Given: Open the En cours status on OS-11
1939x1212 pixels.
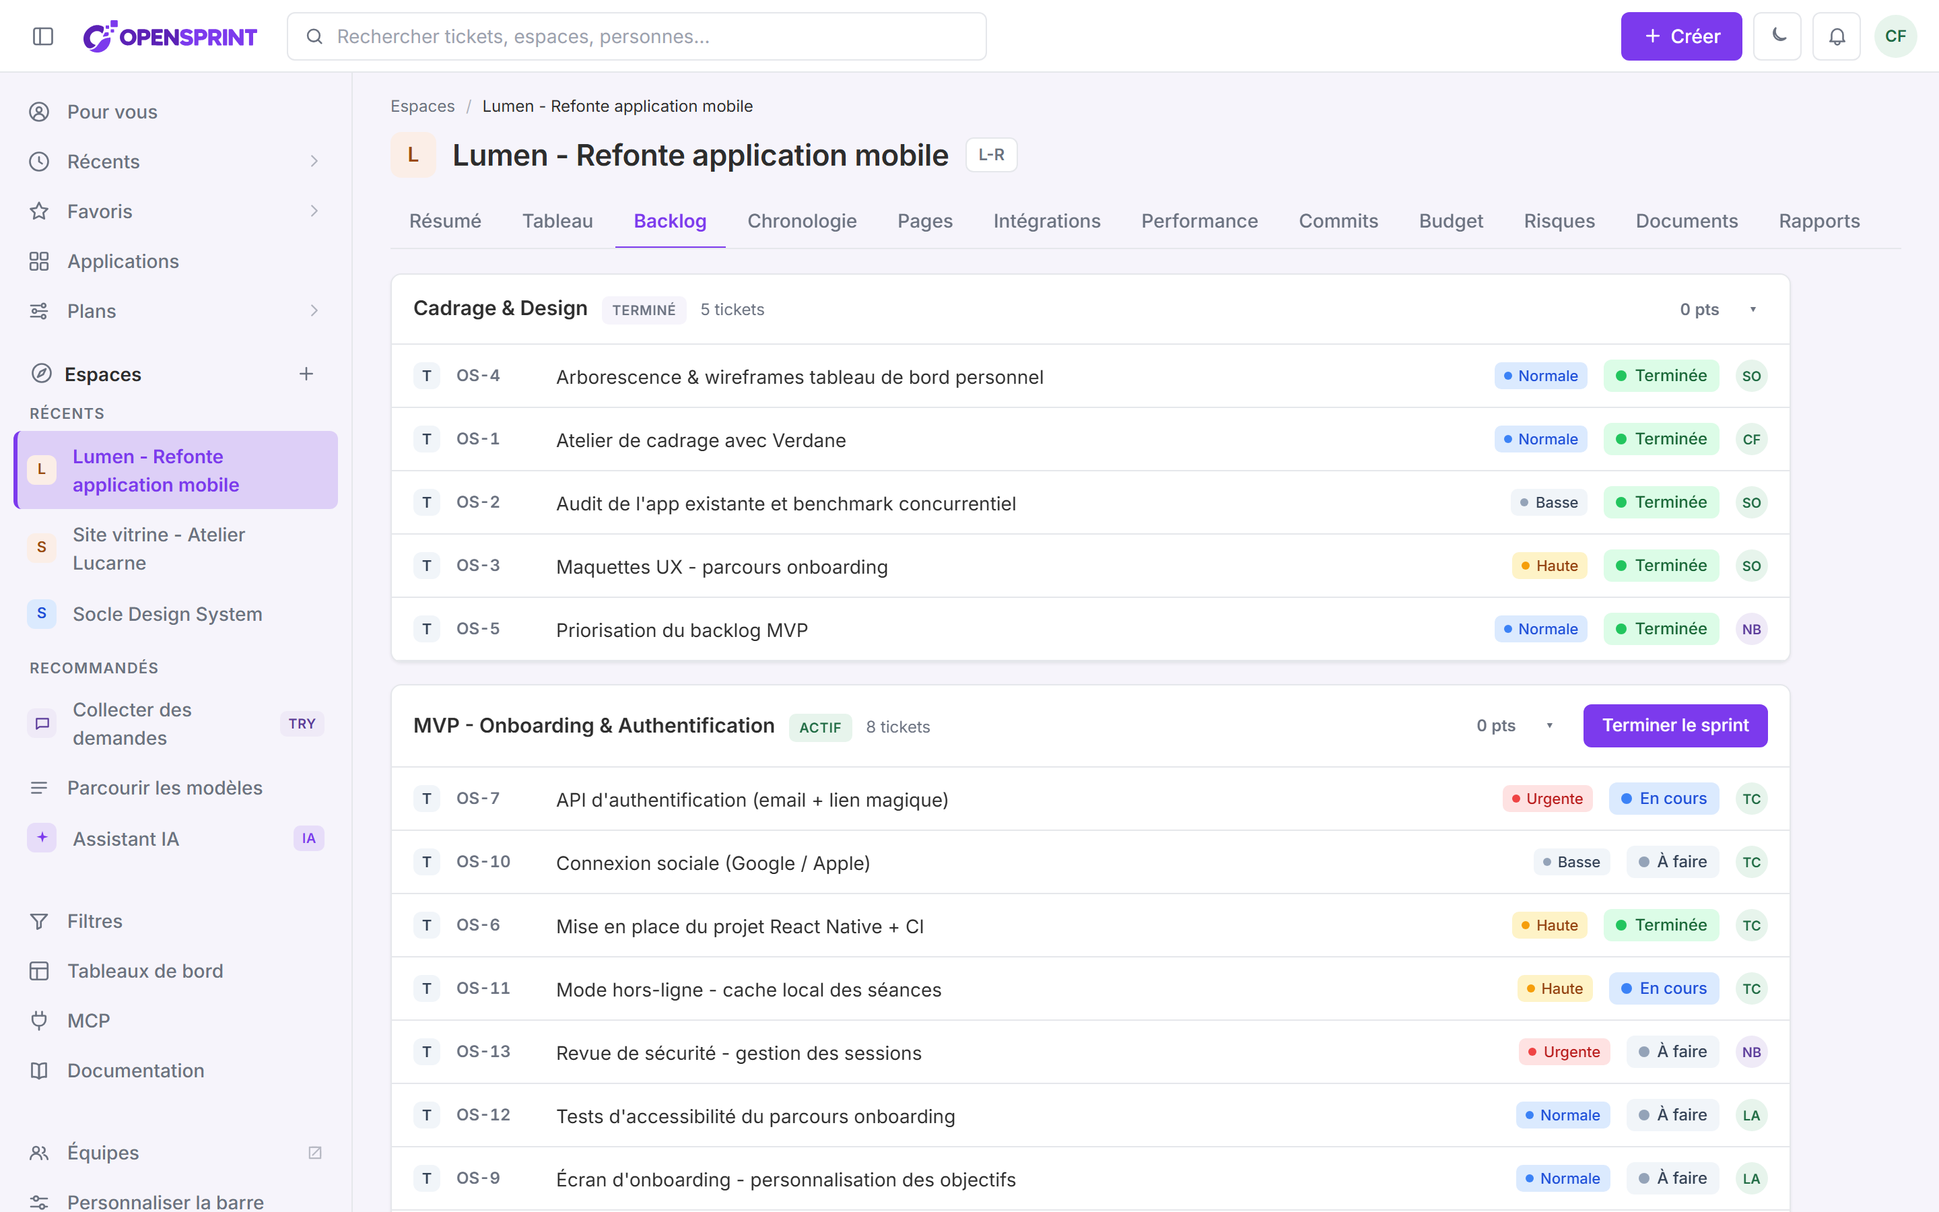Looking at the screenshot, I should (1664, 988).
